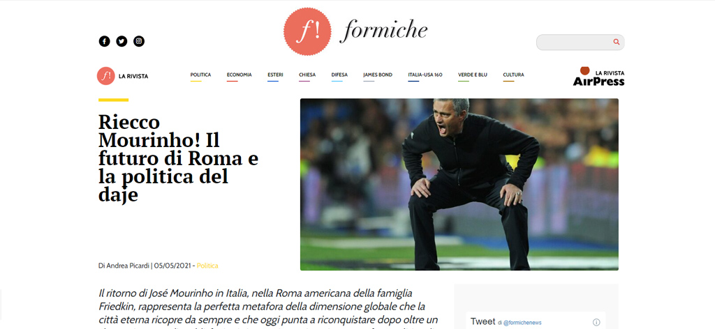Select James Bond in navigation bar
Screen dimensions: 715x329
click(x=378, y=75)
